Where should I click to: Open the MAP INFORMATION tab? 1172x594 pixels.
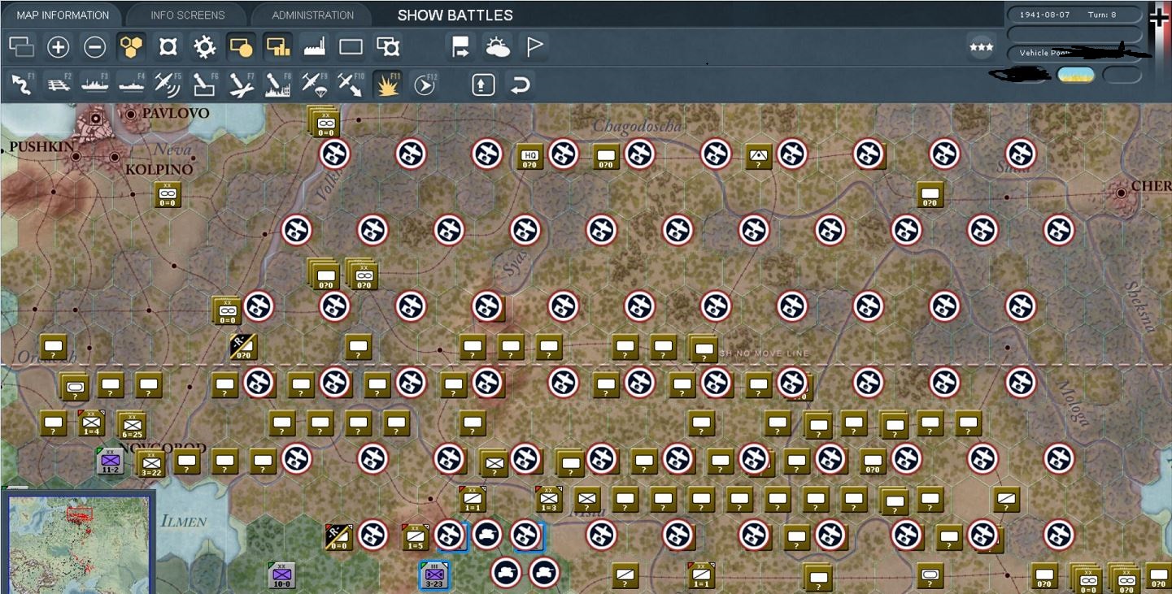coord(63,15)
